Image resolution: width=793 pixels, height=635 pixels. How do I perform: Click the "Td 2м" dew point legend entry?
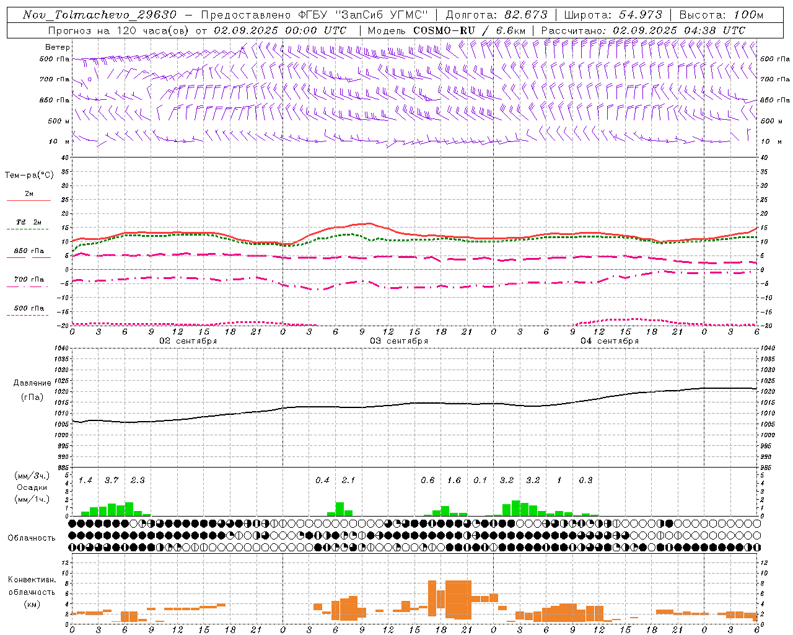click(29, 222)
